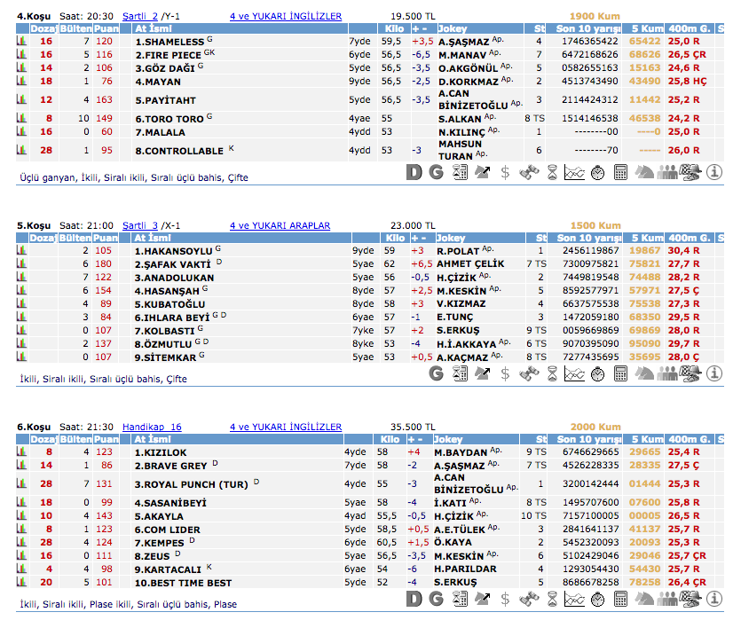This screenshot has height=628, width=733.
Task: Click the D icon in race 4 toolbar
Action: point(414,172)
